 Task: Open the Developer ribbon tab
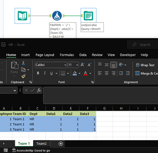[x=128, y=55]
